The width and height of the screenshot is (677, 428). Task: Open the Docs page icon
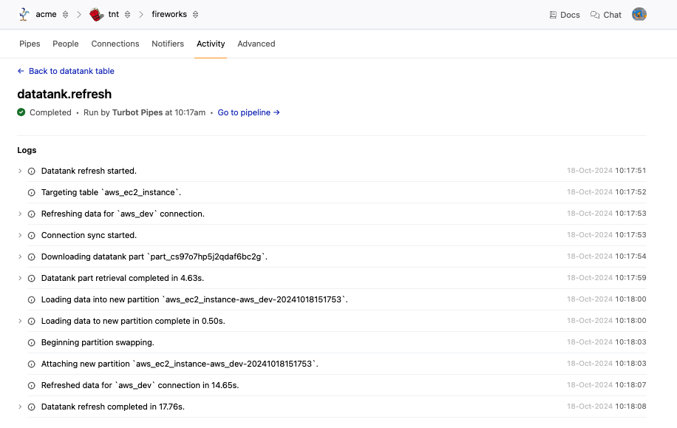(553, 15)
